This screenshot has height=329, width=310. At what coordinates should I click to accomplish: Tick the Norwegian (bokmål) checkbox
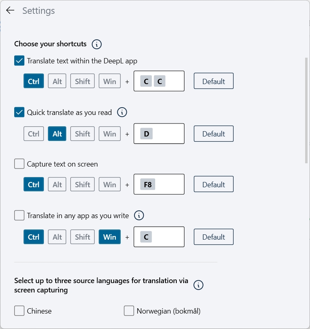point(129,311)
